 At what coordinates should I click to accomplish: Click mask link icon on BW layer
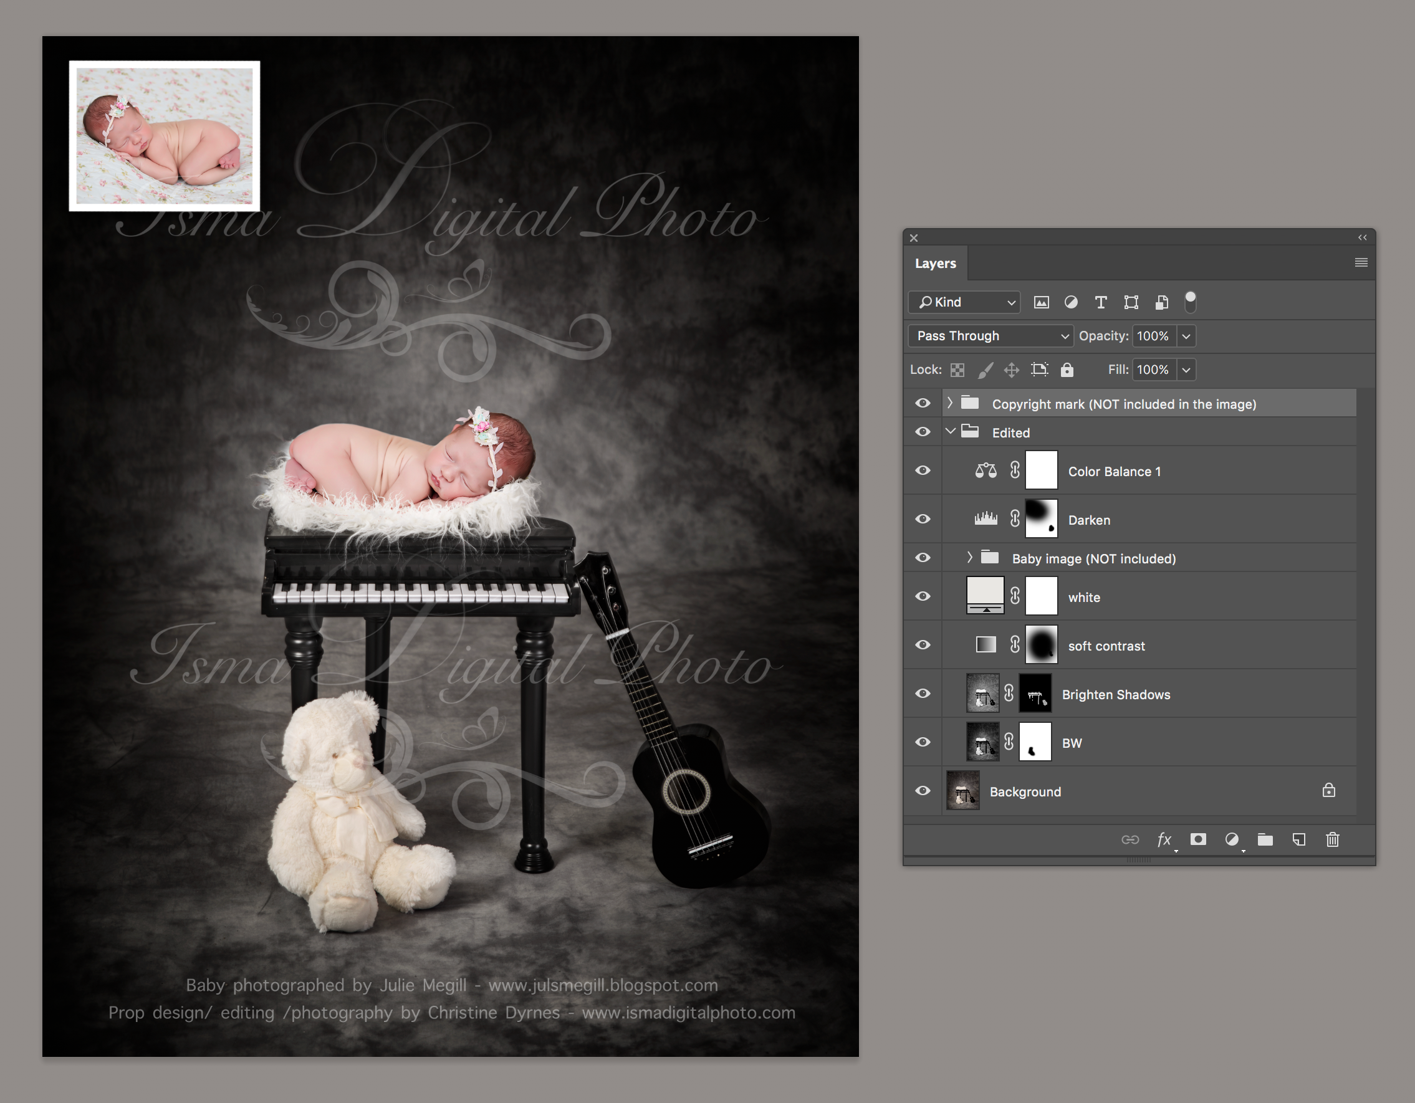1009,742
